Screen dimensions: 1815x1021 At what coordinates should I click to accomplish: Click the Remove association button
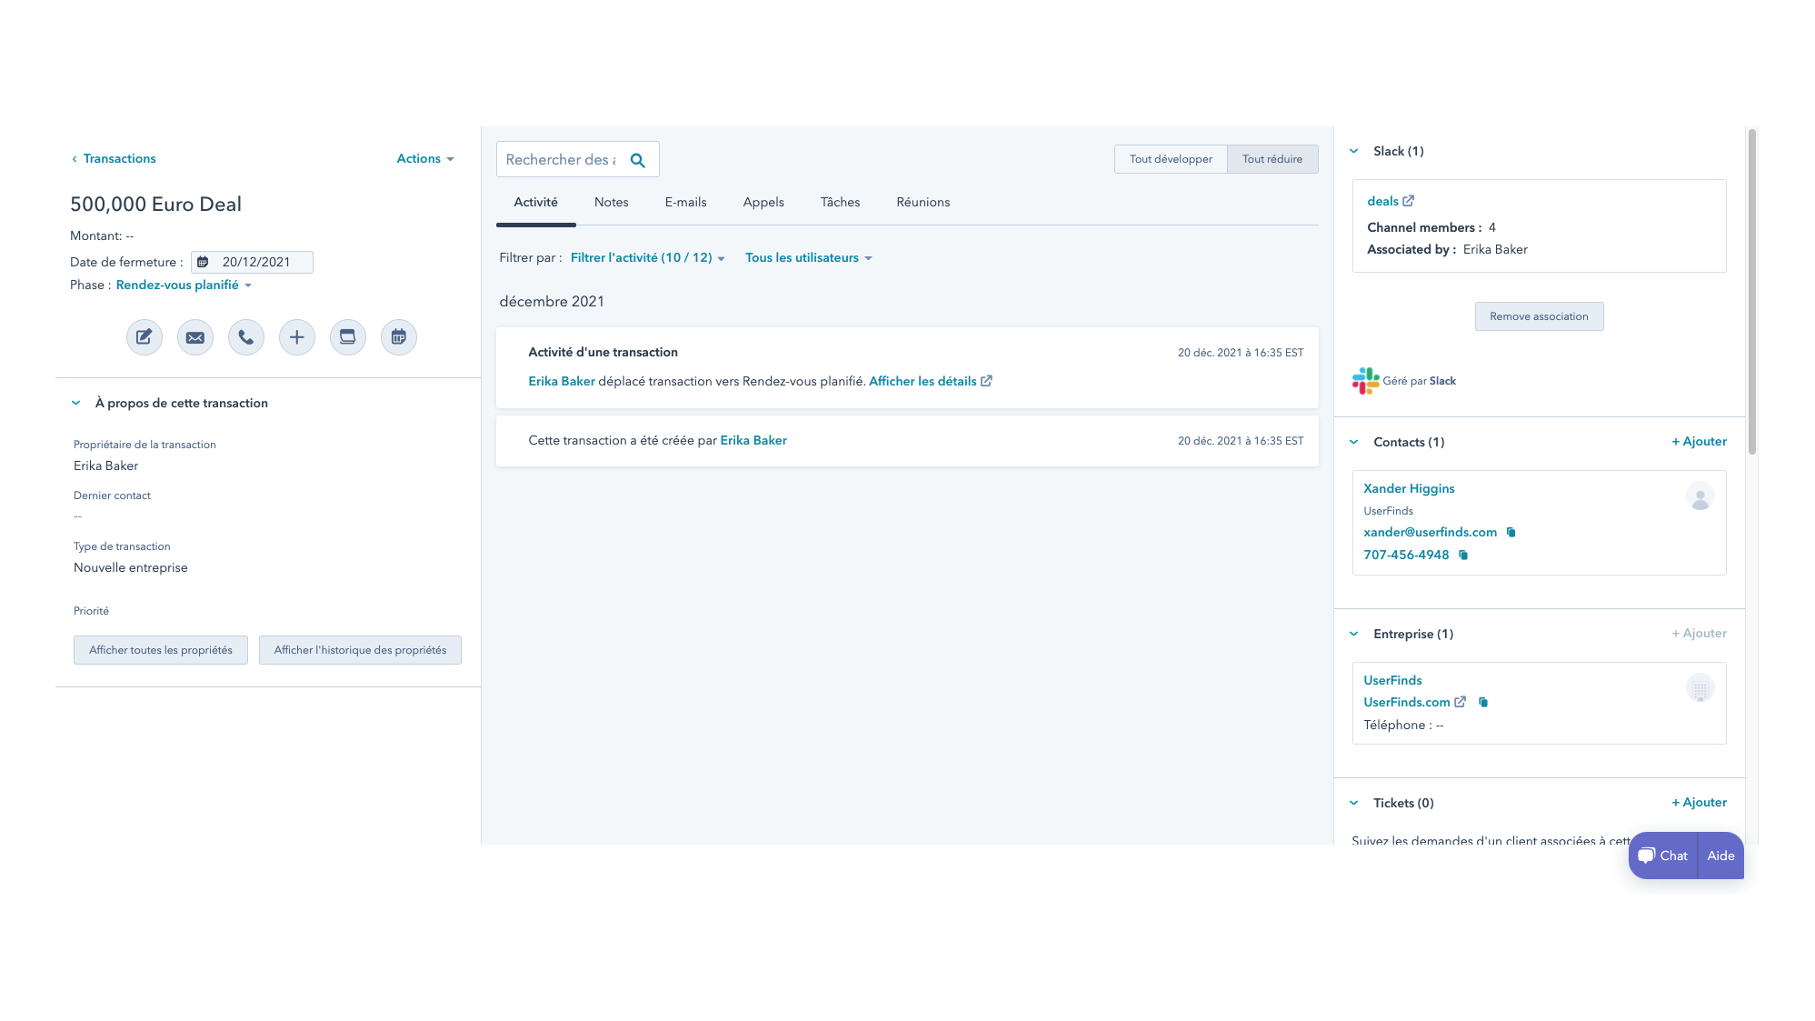click(x=1539, y=315)
